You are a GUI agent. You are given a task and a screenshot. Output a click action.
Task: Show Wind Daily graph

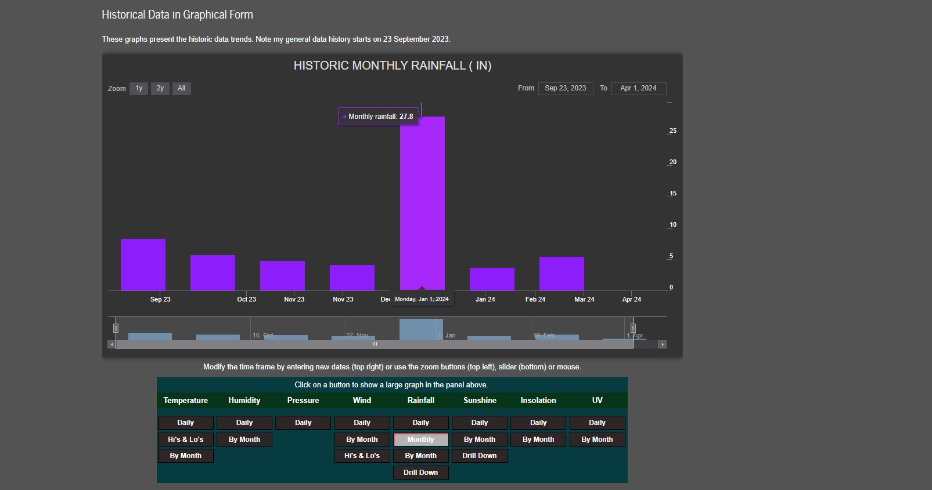tap(362, 423)
